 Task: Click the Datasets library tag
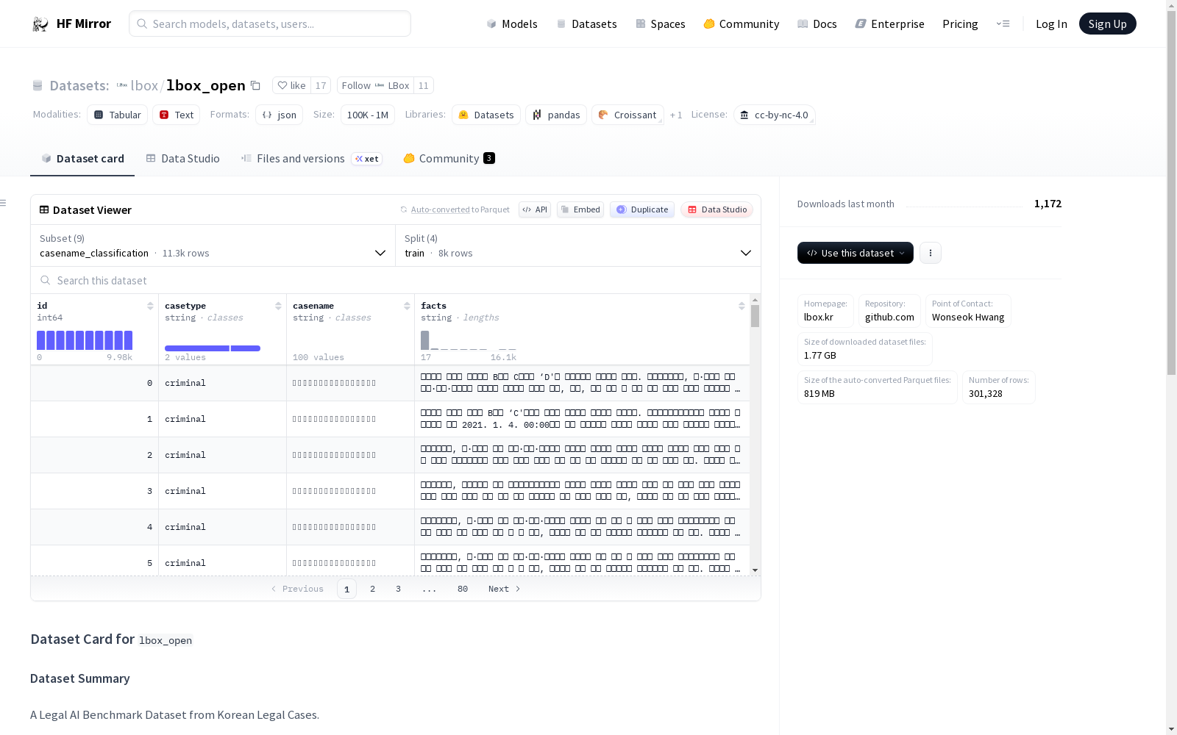(486, 115)
